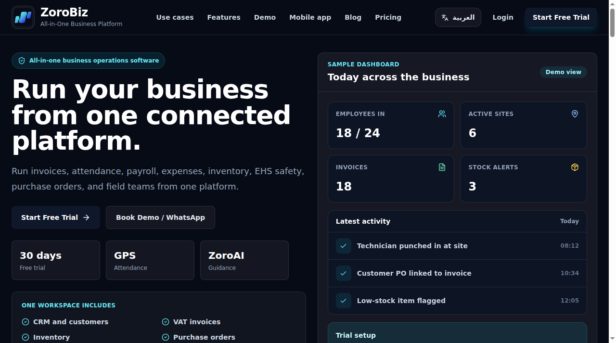Click the ZoroBiz logo icon

point(23,17)
